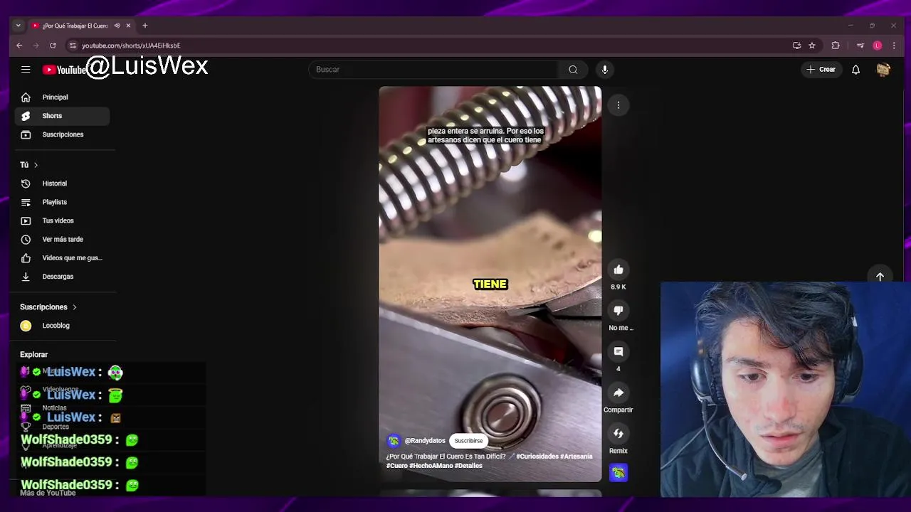The width and height of the screenshot is (911, 512).
Task: Bookmark this page with star icon
Action: coord(812,46)
